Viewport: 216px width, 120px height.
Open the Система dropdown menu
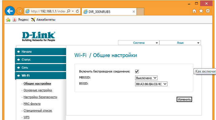(x=139, y=43)
